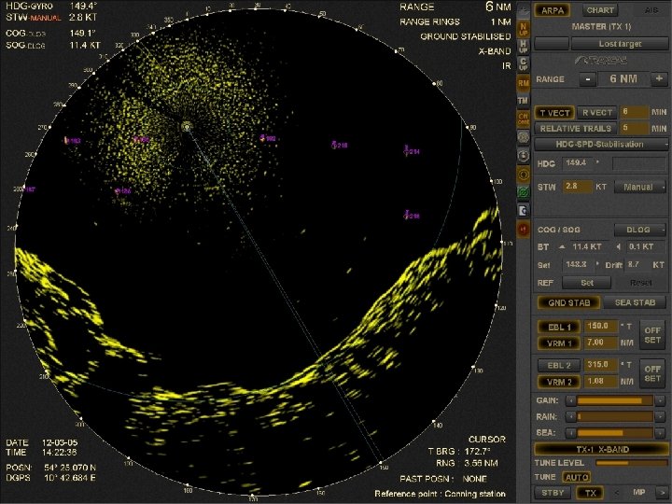672x504 pixels.
Task: Toggle VRM 2 on or off
Action: [x=559, y=382]
